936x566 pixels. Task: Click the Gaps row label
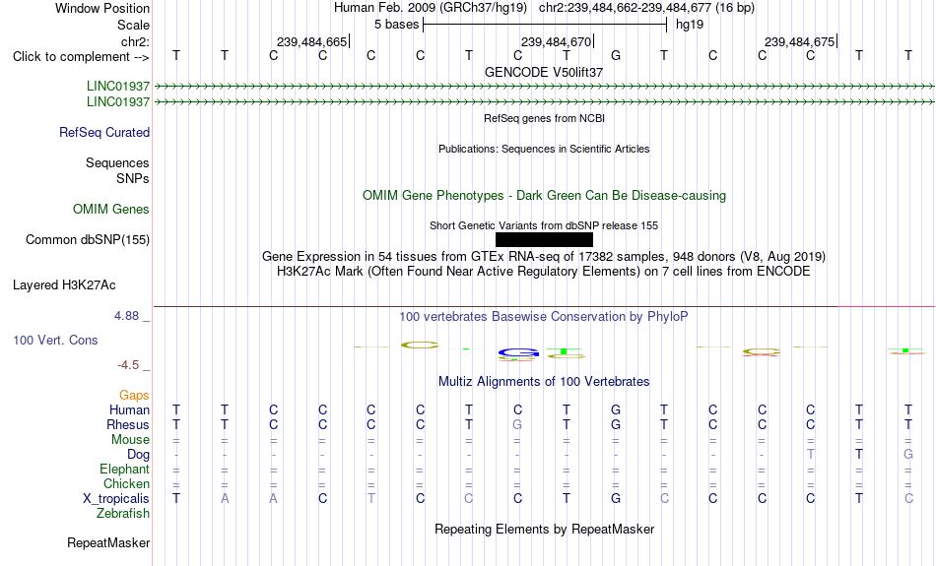tap(134, 396)
